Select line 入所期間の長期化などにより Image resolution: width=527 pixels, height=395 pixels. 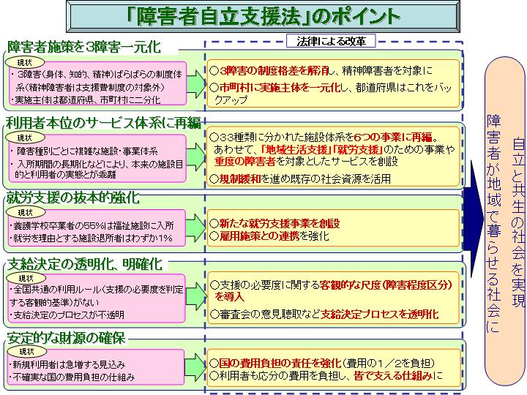click(x=97, y=169)
